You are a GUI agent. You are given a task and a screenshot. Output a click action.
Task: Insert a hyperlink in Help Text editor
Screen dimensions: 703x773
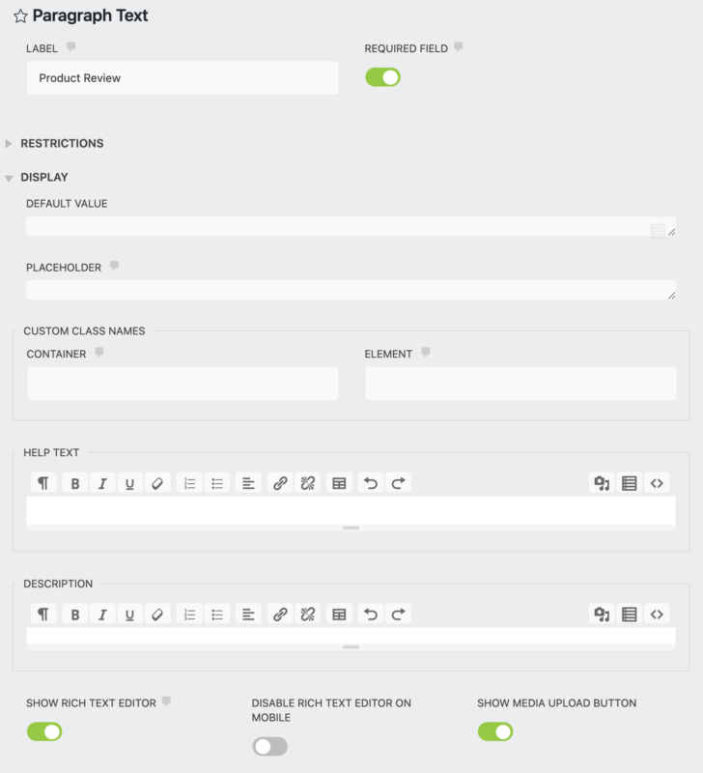(x=280, y=482)
